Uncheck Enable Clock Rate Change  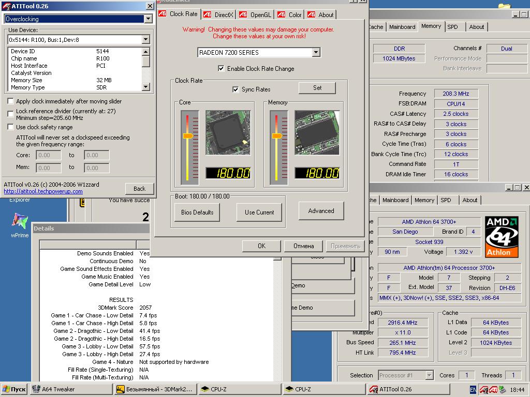click(221, 69)
